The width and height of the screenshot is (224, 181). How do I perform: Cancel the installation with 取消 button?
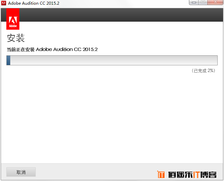click(21, 172)
